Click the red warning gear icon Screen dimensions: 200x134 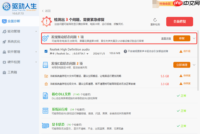point(47,22)
